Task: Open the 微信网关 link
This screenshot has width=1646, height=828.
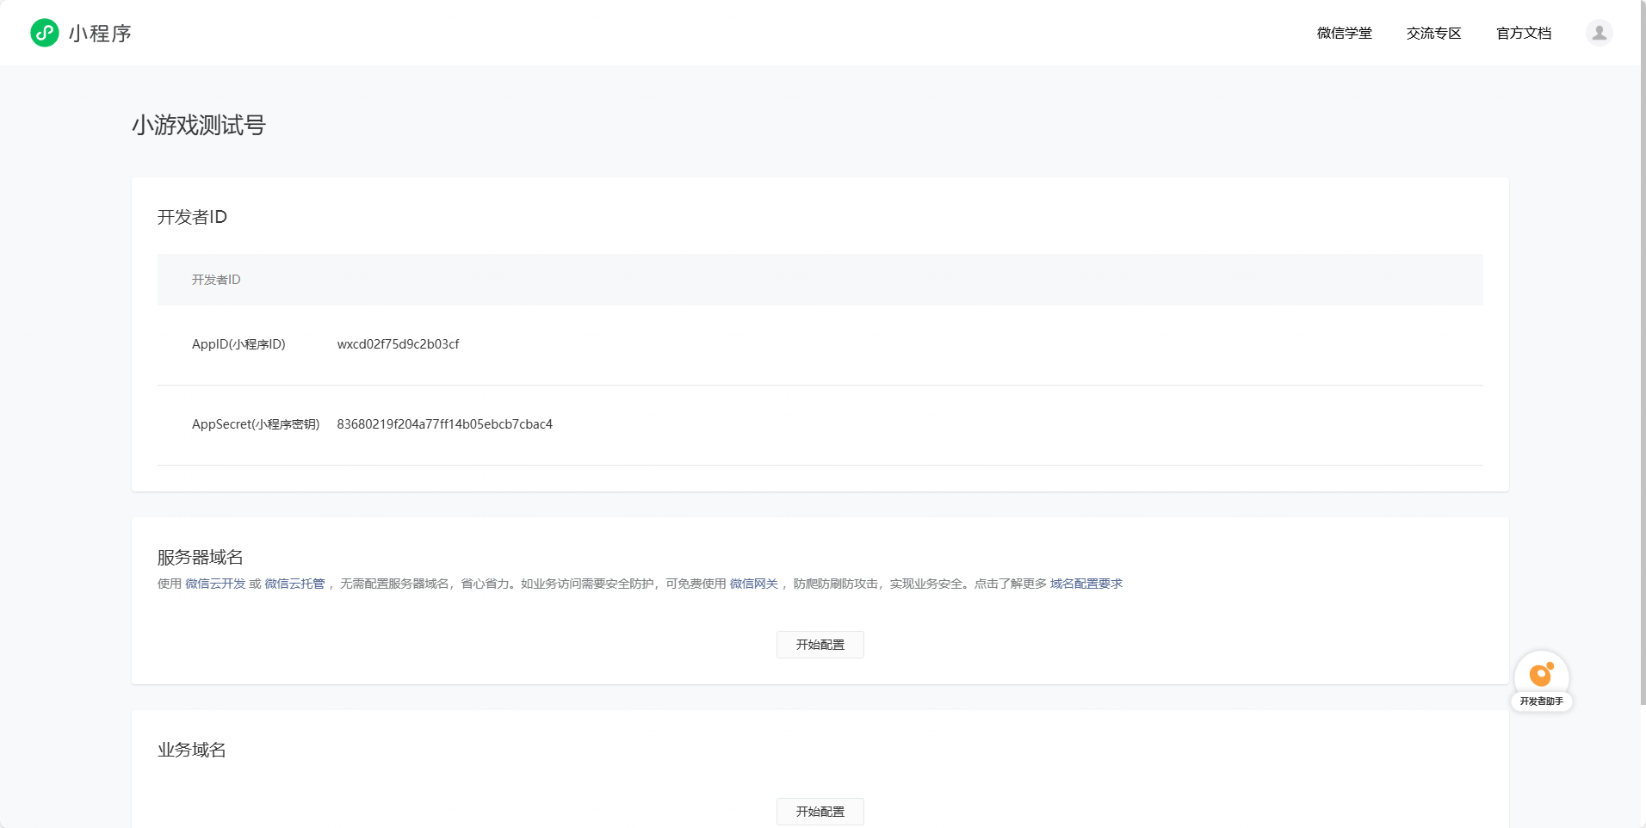Action: (x=754, y=584)
